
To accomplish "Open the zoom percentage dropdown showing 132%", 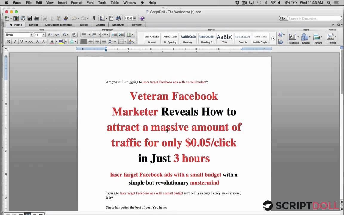I will tap(135, 19).
